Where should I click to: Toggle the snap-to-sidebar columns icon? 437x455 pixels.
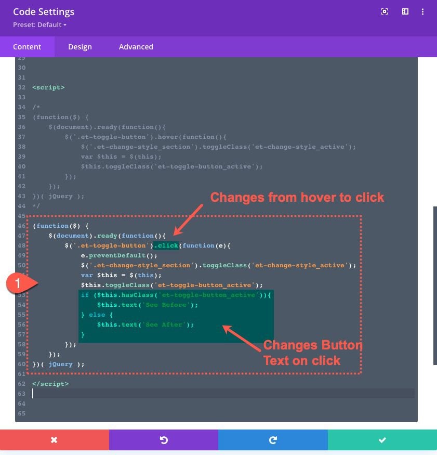405,11
